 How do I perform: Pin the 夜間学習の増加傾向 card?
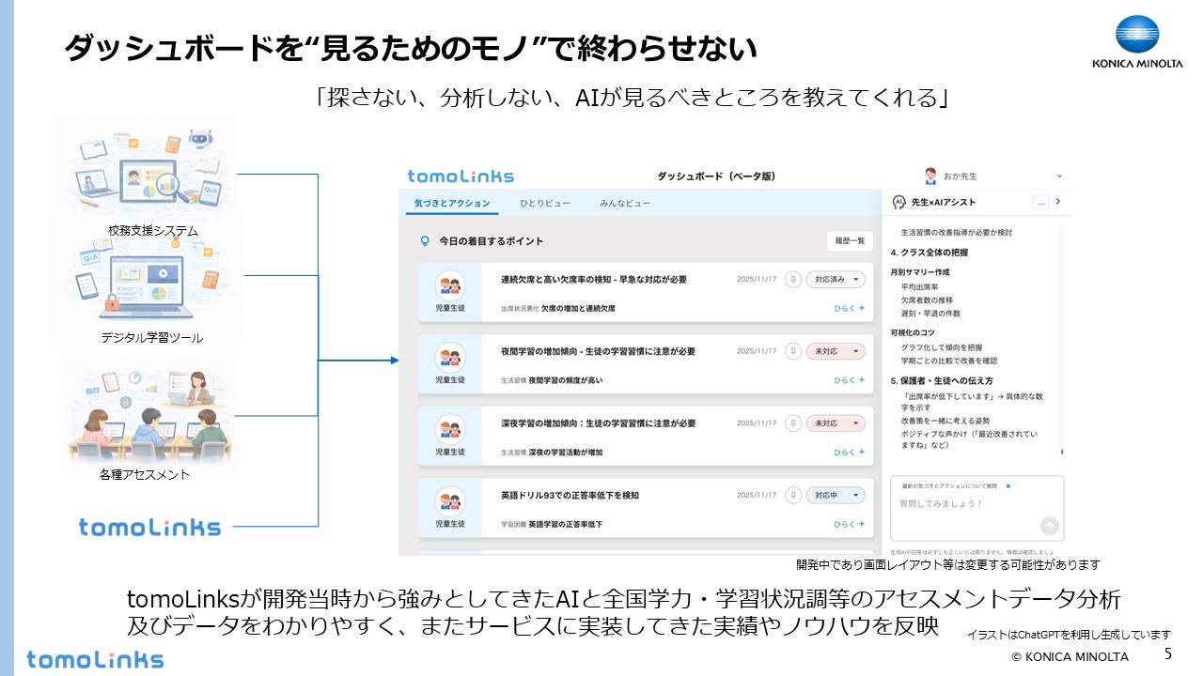(x=793, y=351)
